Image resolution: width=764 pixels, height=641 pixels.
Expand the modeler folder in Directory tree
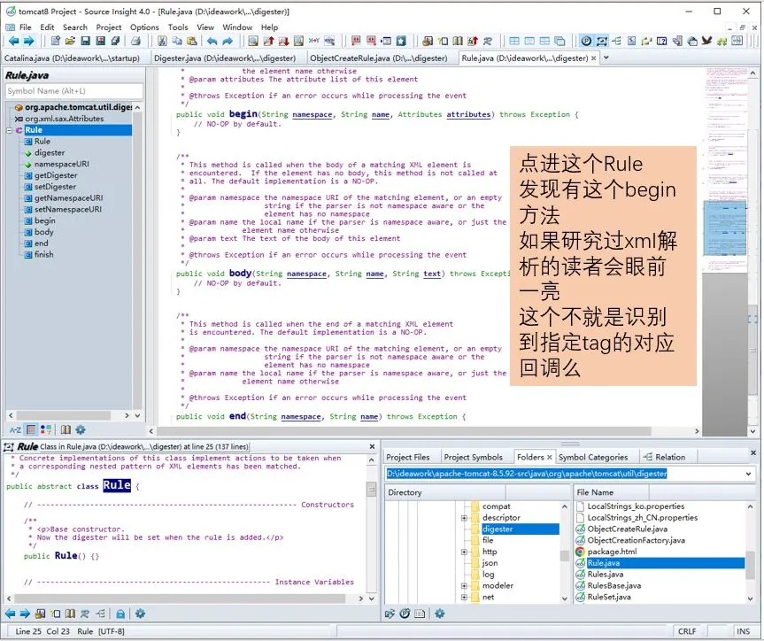click(x=464, y=585)
